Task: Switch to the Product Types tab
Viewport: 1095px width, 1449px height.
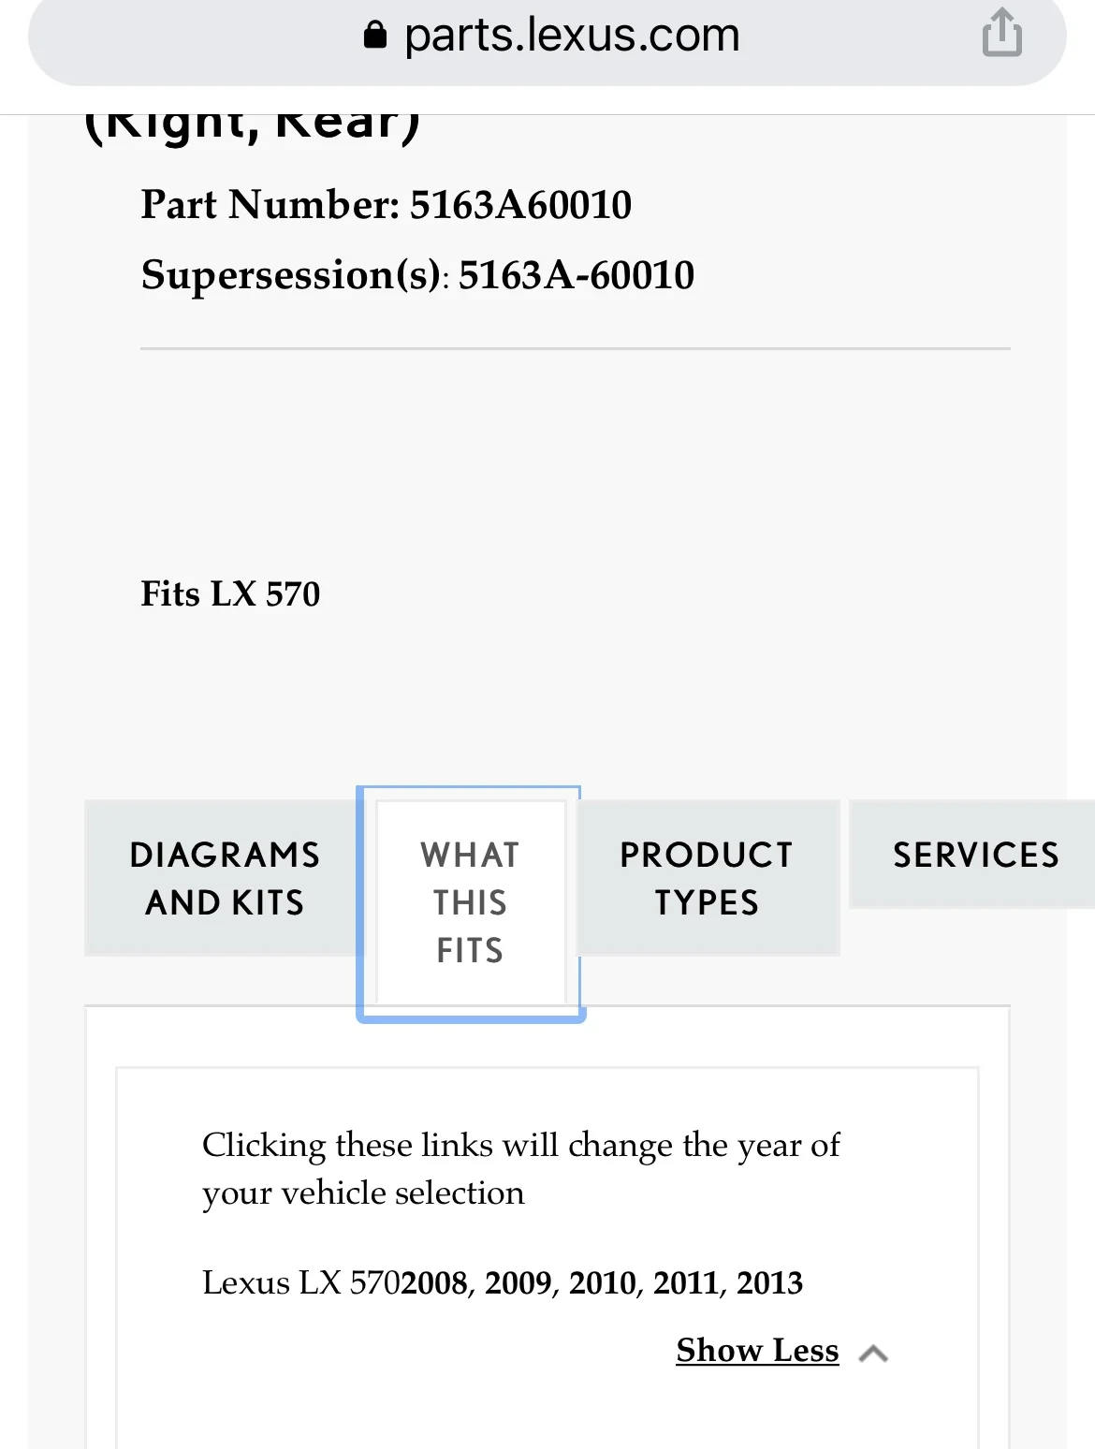Action: click(707, 878)
